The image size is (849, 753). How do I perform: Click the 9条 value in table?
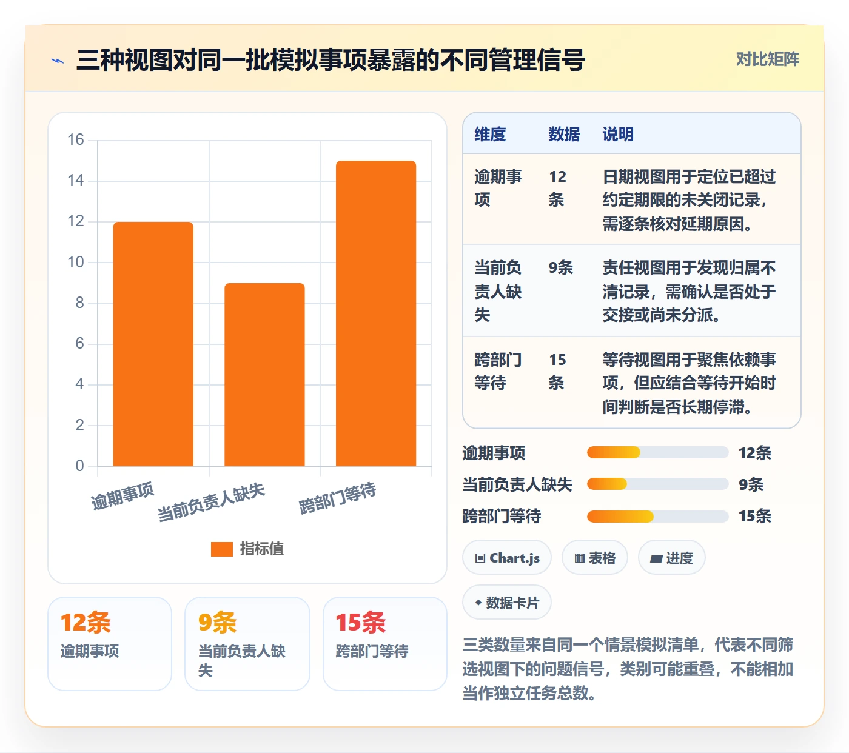pos(561,267)
